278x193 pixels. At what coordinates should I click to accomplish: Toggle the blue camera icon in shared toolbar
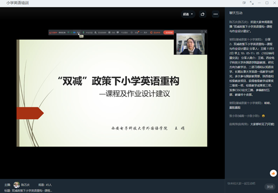click(x=74, y=33)
